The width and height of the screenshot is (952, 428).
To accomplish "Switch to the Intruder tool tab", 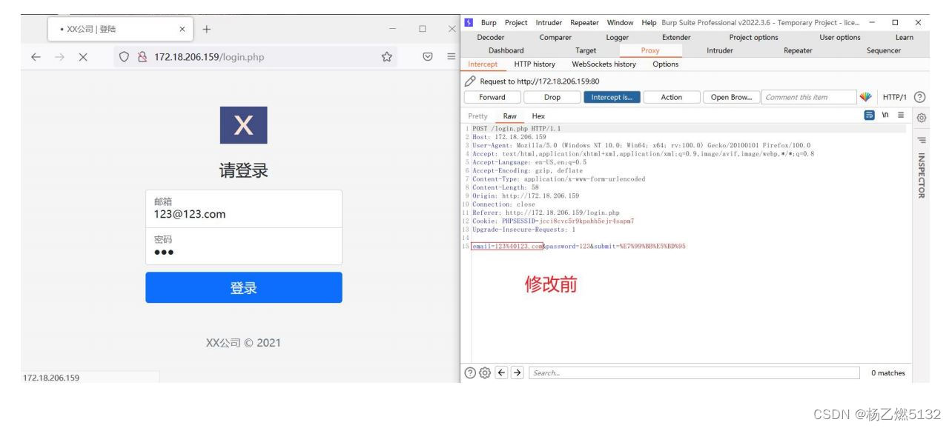I will point(719,50).
